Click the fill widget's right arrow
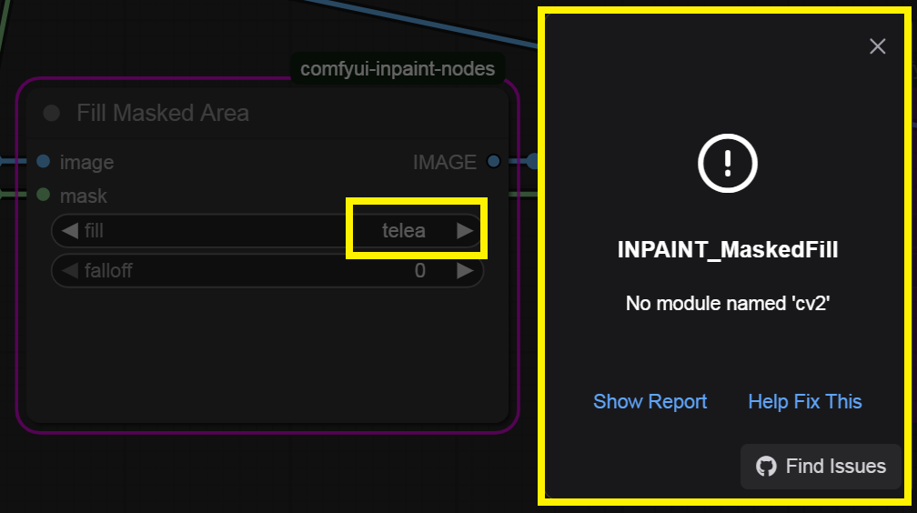Viewport: 917px width, 513px height. point(465,231)
